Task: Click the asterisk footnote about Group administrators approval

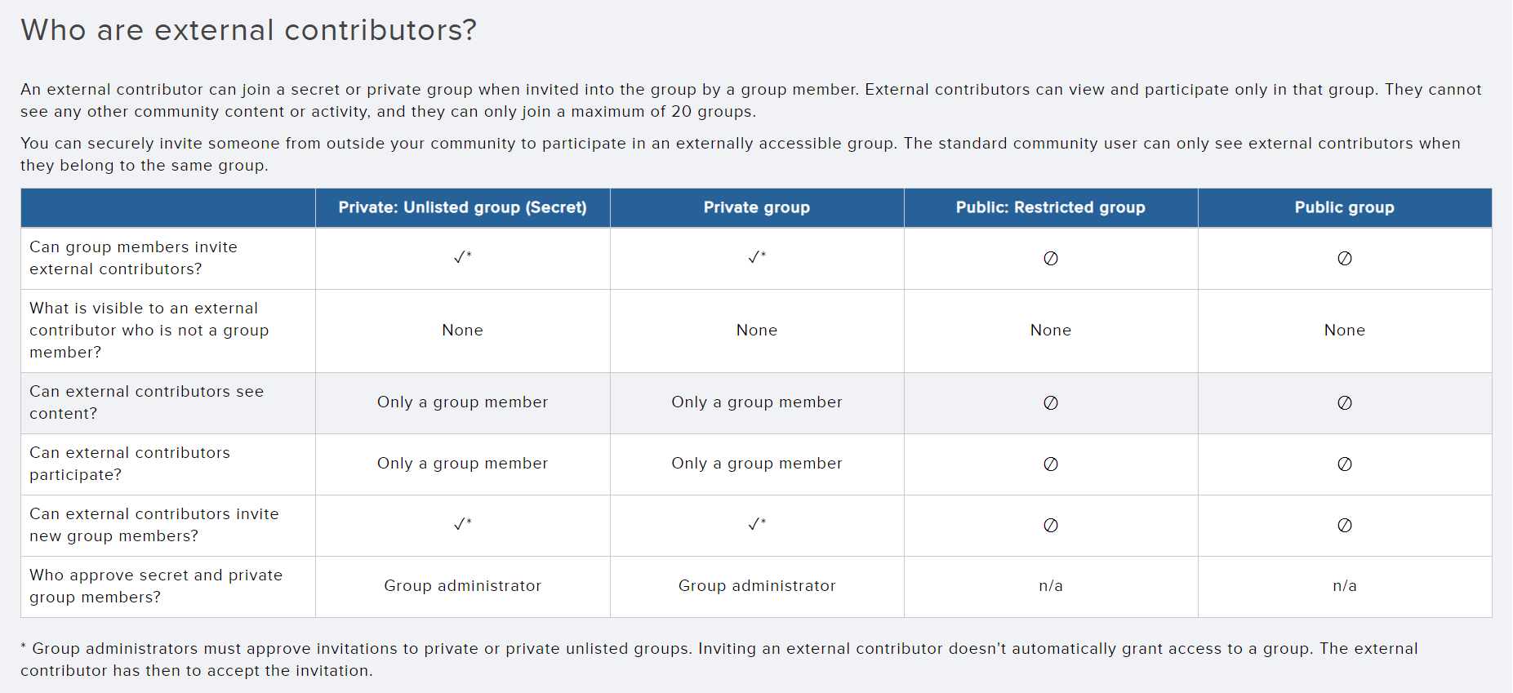Action: coord(719,660)
